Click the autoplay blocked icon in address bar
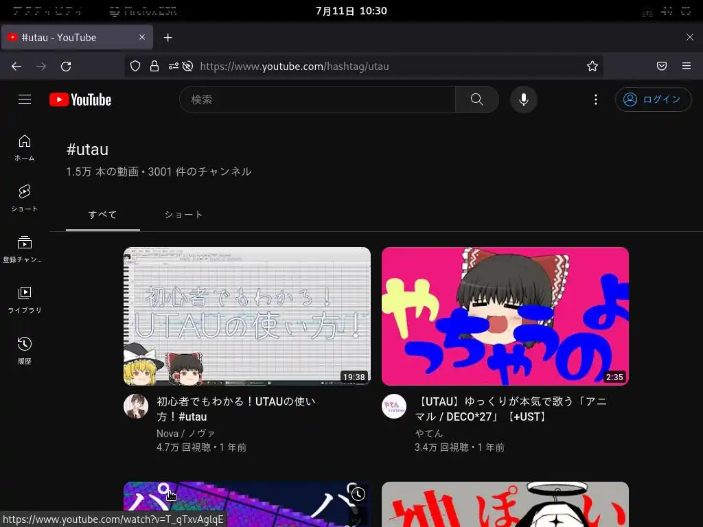Image resolution: width=703 pixels, height=527 pixels. click(188, 67)
